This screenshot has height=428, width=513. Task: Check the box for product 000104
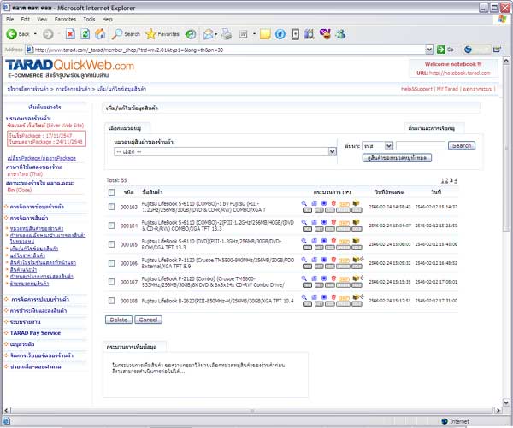pos(111,226)
